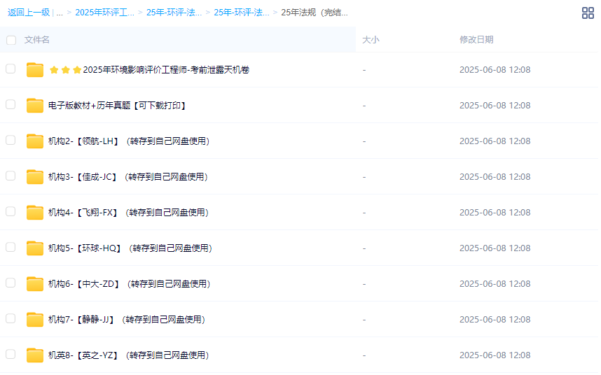The width and height of the screenshot is (601, 375).
Task: Open folder icon for 机英8-【英之-YZ】
Action: pos(35,355)
